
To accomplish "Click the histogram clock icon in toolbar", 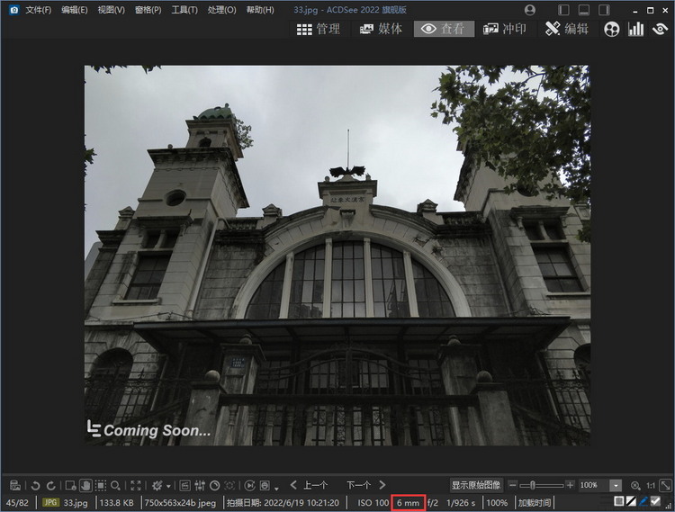I will coord(215,485).
